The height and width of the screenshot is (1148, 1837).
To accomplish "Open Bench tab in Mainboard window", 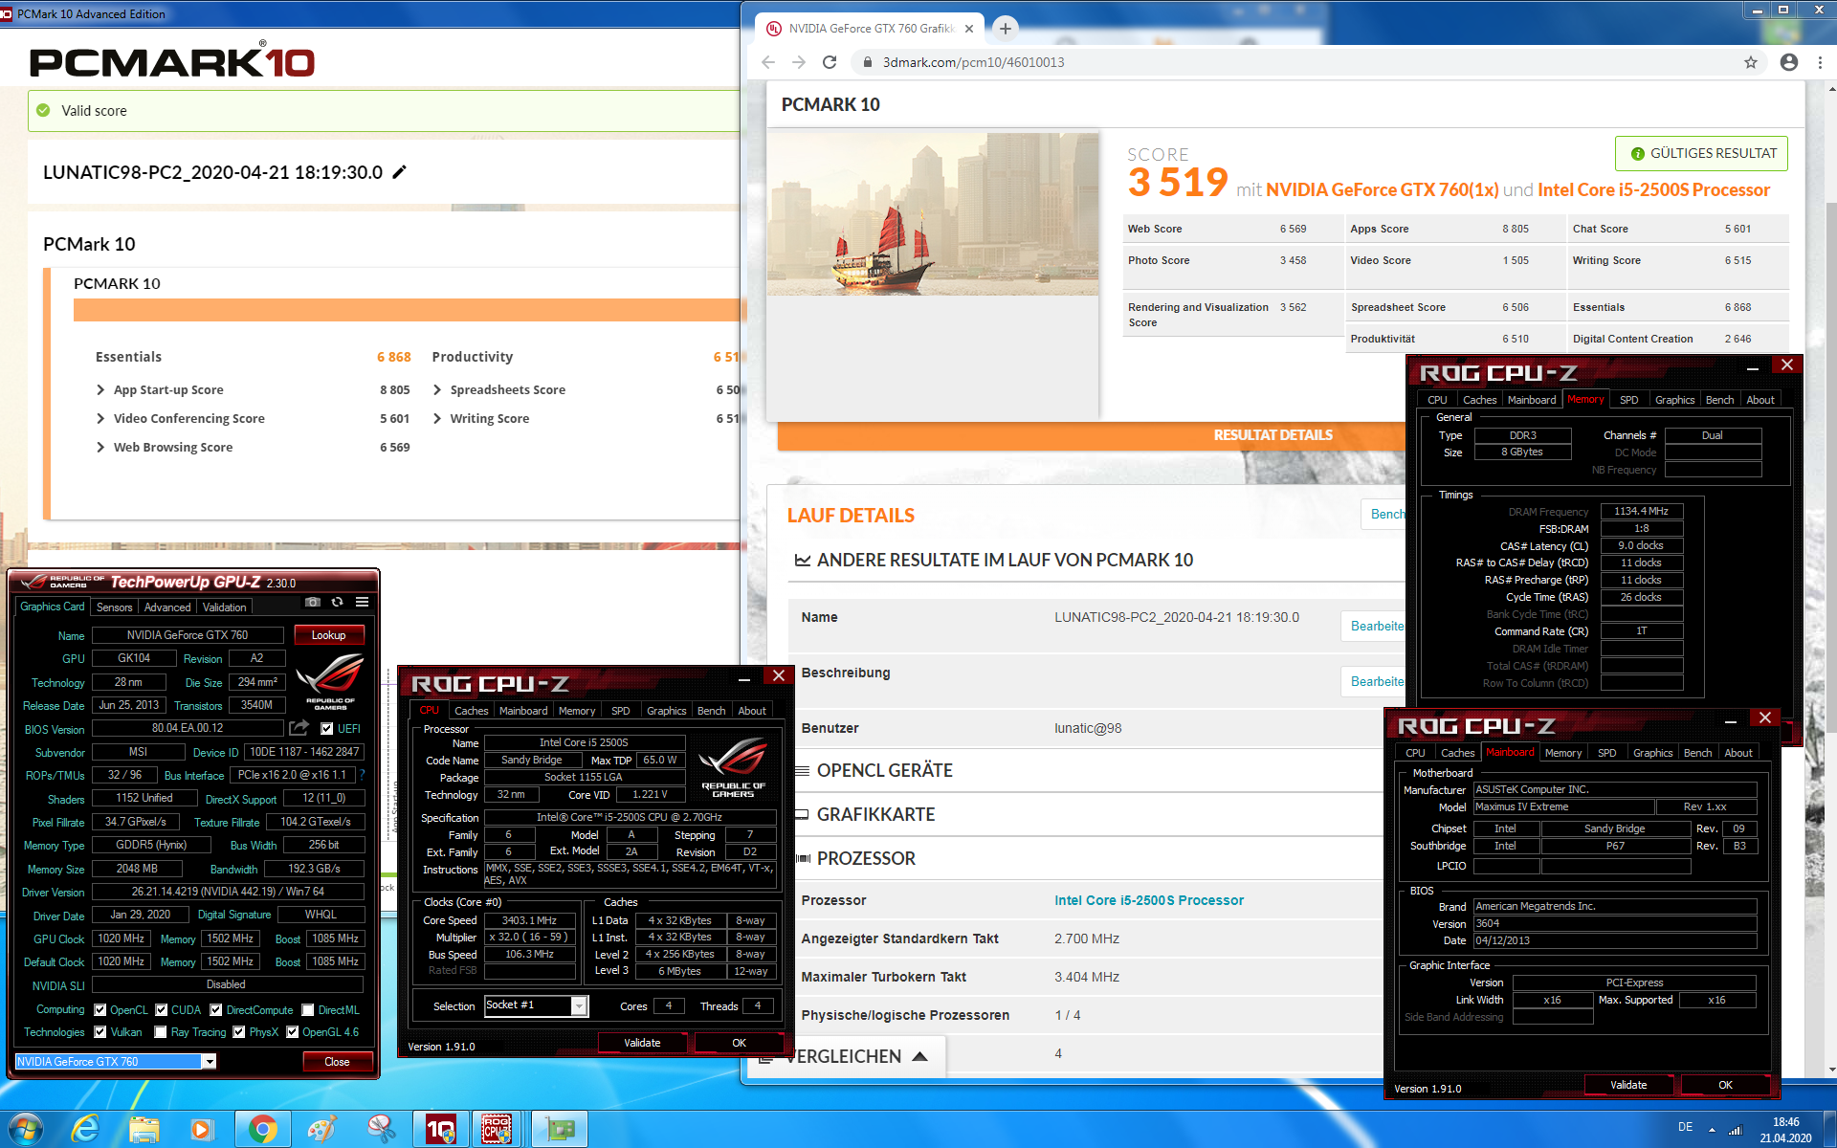I will (1697, 753).
